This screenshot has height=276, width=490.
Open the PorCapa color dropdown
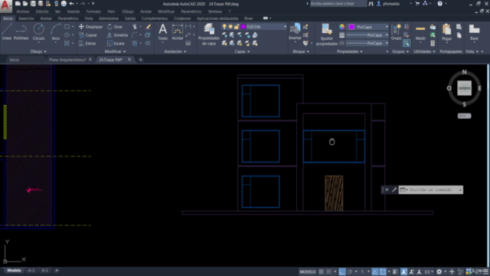[x=387, y=27]
